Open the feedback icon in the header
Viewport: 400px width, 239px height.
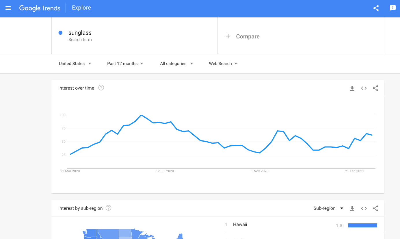[x=392, y=8]
